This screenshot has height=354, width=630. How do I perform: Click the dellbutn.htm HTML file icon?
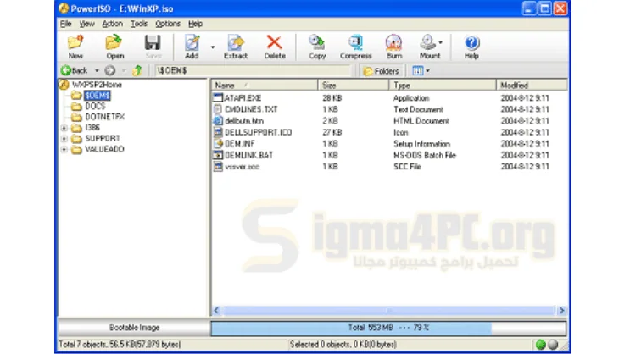point(218,121)
